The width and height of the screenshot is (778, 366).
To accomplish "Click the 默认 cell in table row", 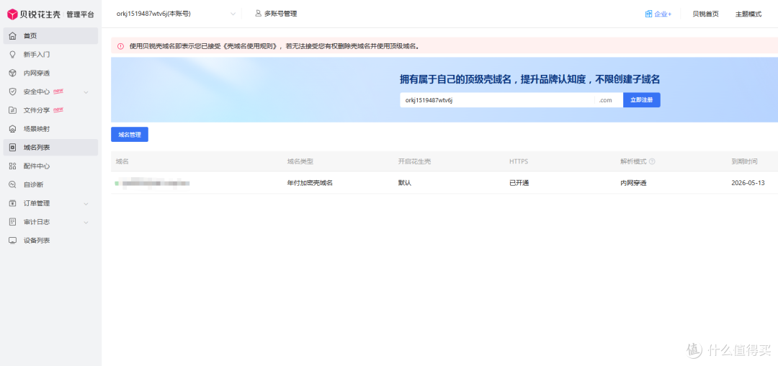I will point(404,183).
